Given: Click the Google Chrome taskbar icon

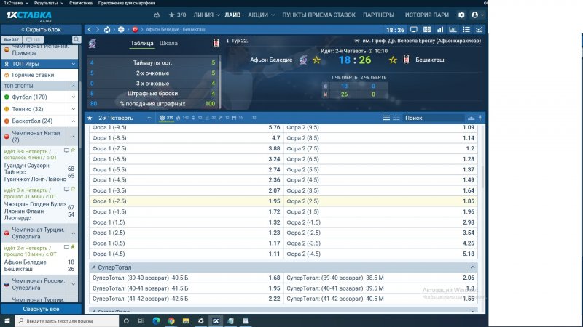Looking at the screenshot, I should [x=171, y=320].
